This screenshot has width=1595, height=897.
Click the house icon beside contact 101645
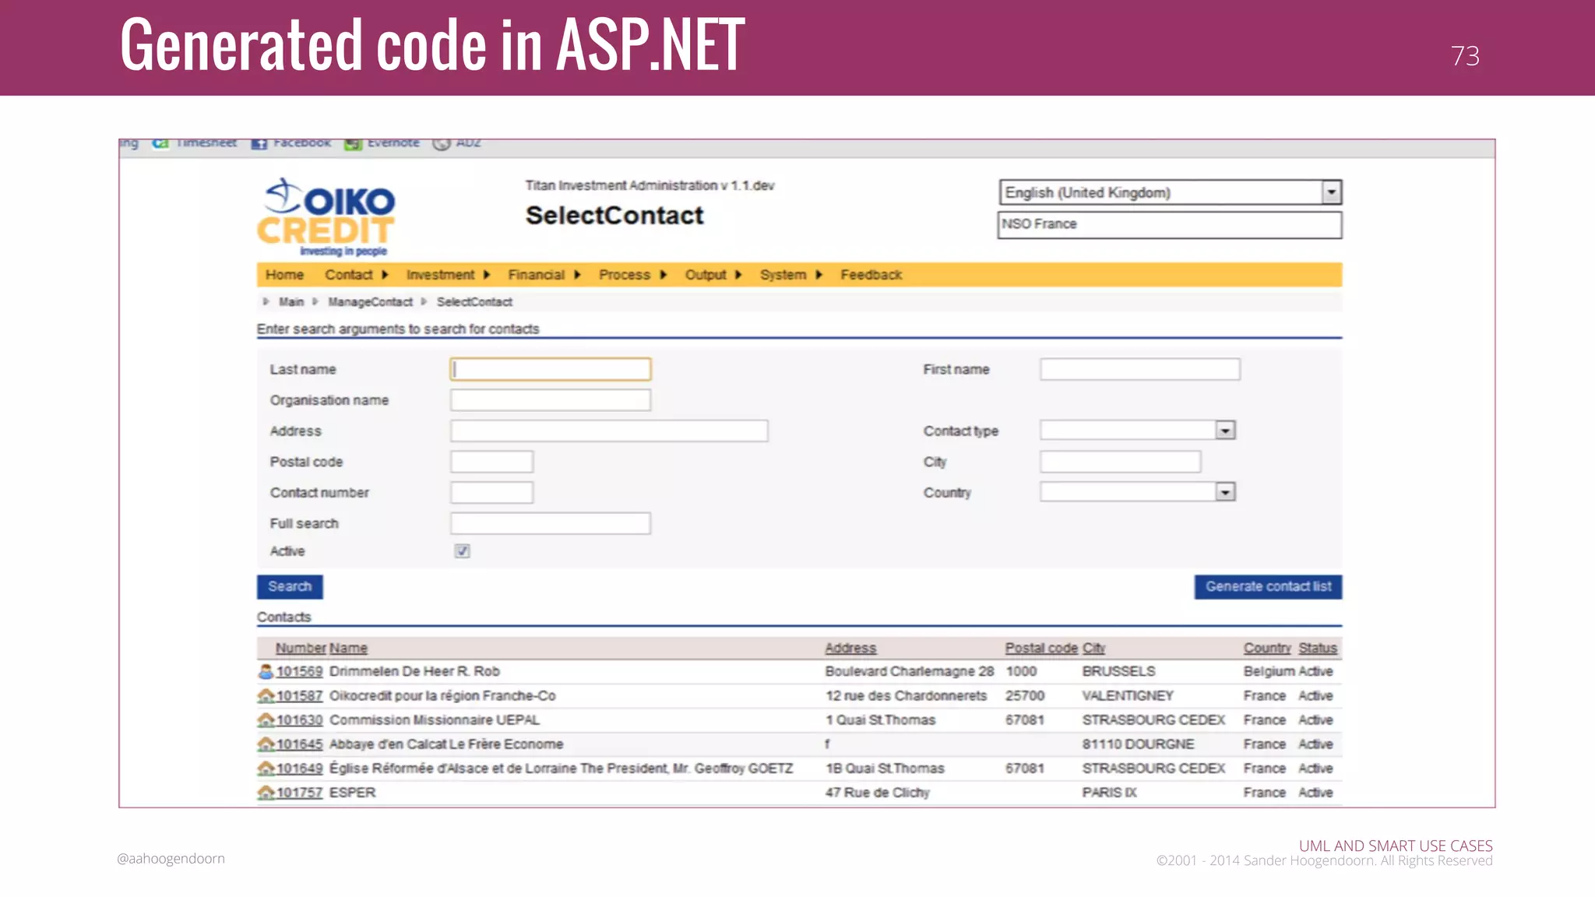pos(266,744)
